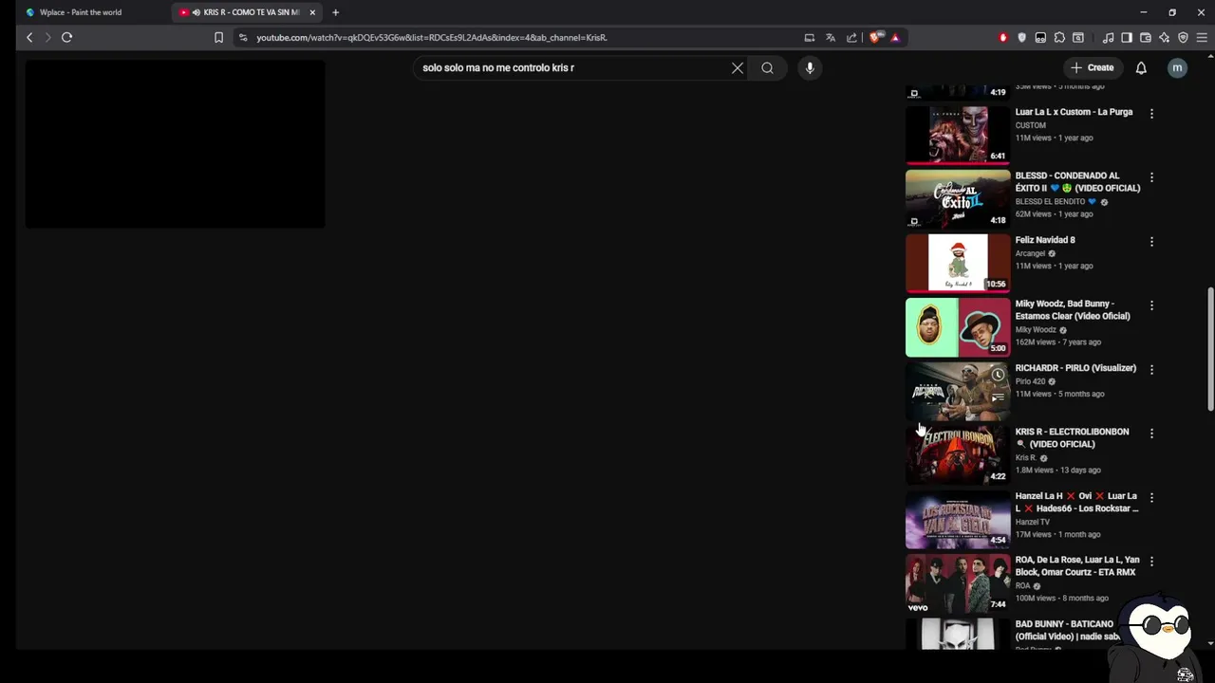Open Brave VPN shield icon

[x=1183, y=37]
